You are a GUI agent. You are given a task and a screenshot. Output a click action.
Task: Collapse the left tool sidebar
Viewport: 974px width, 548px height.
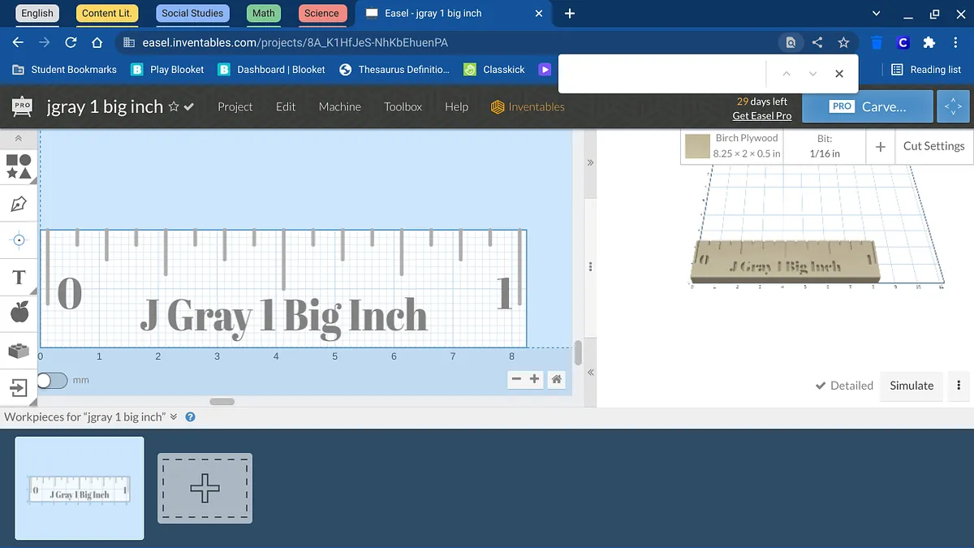19,139
